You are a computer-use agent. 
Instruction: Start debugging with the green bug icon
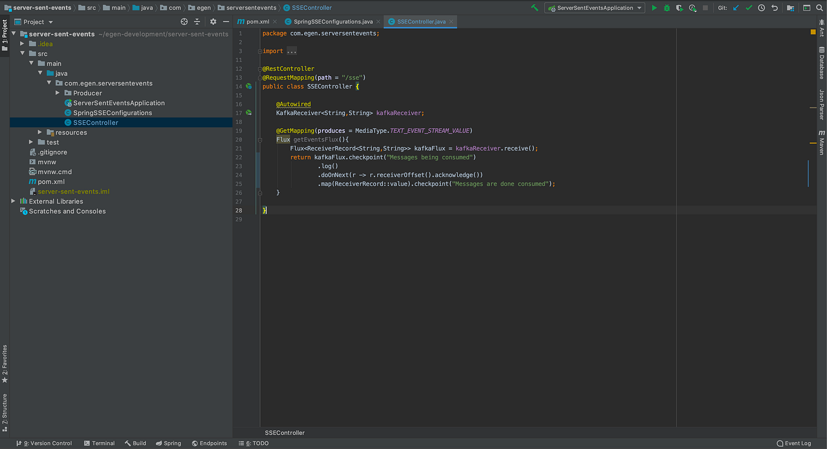pos(667,8)
